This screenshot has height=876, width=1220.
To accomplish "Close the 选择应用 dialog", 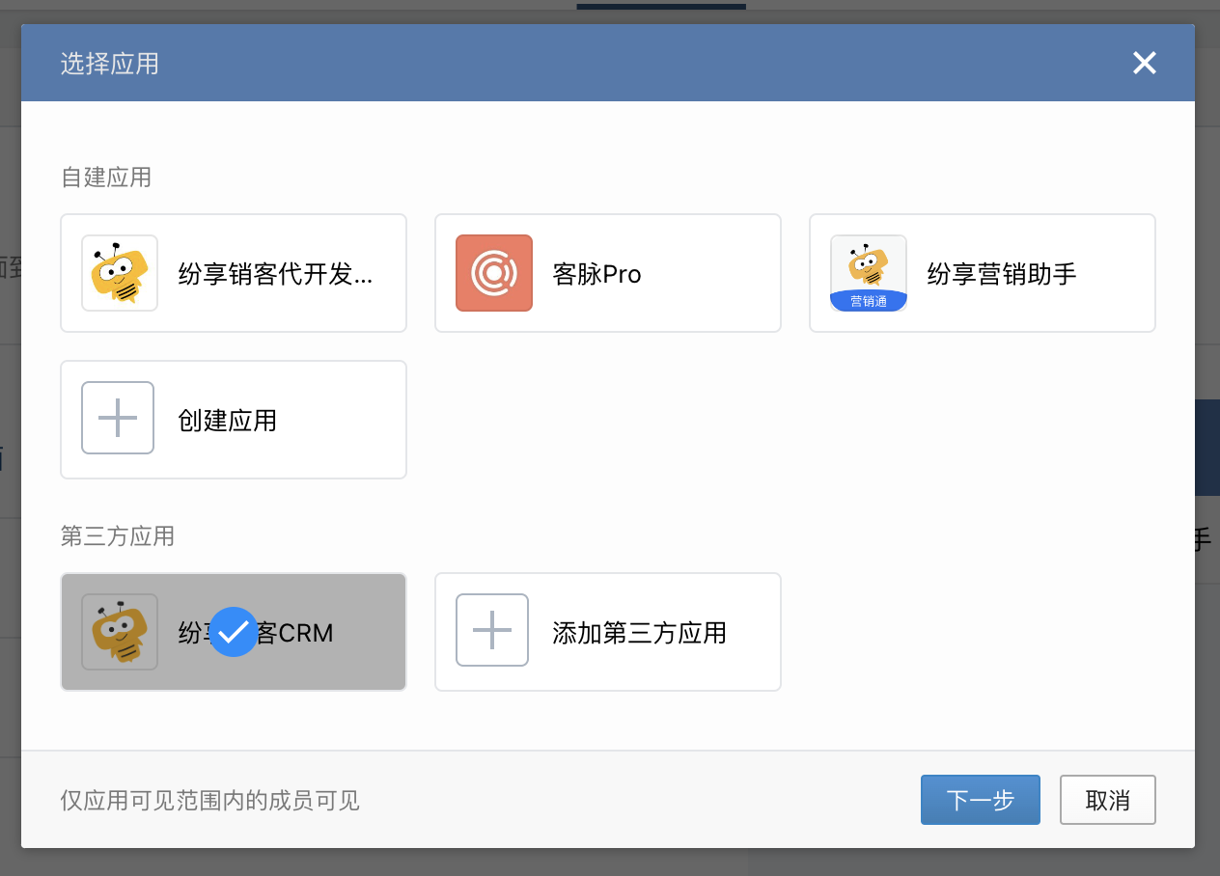I will [1145, 64].
